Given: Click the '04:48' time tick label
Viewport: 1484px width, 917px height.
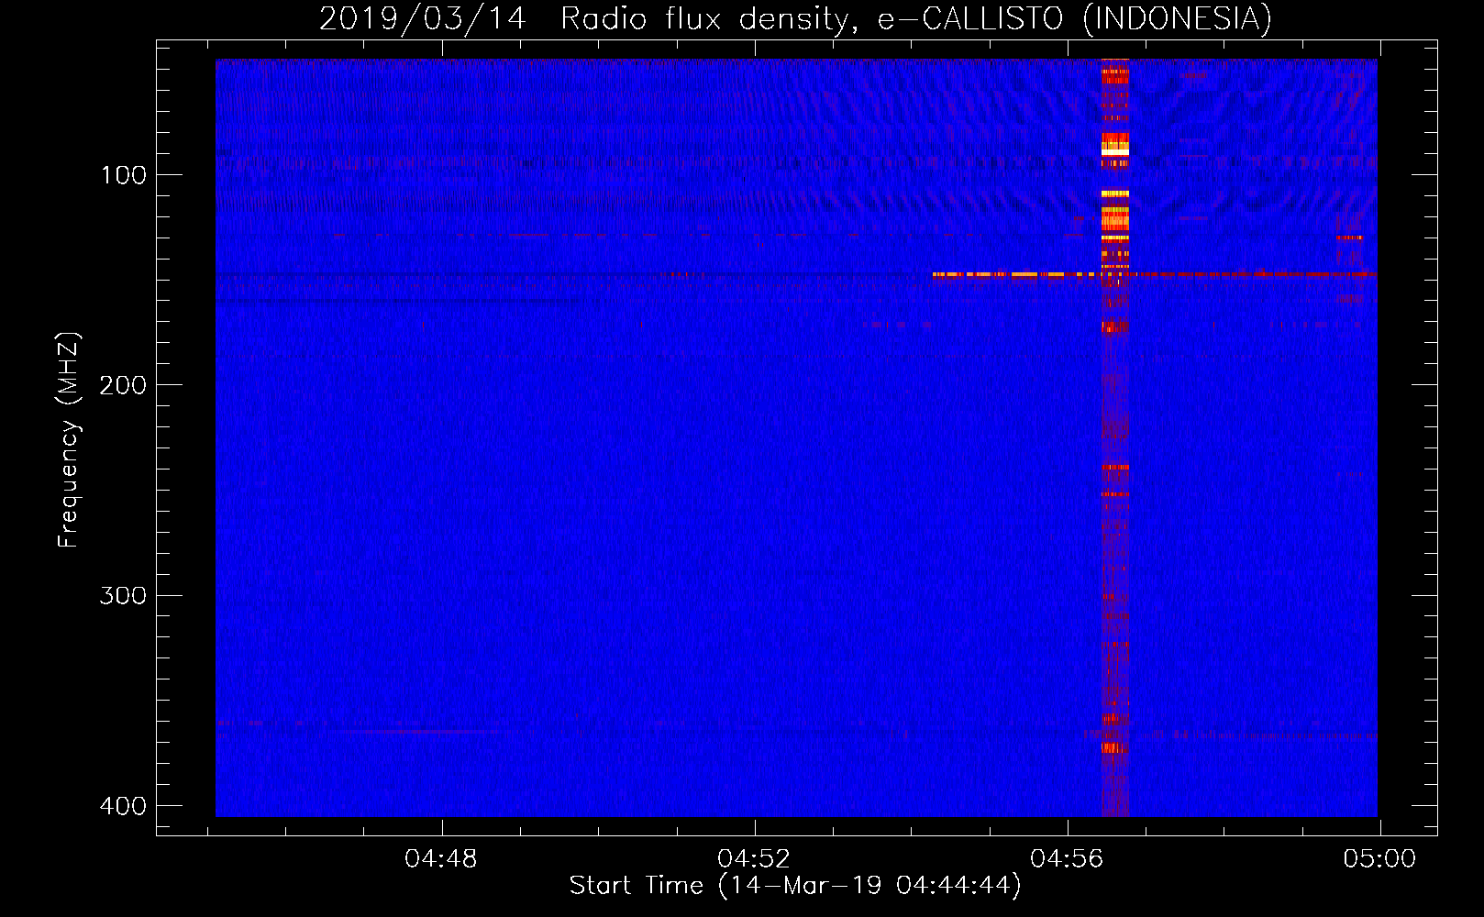Looking at the screenshot, I should (x=441, y=859).
